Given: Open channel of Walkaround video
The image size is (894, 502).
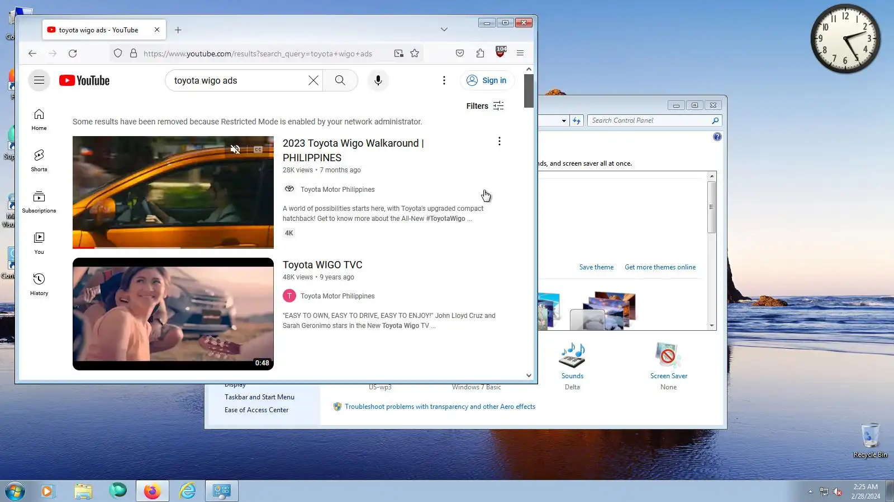Looking at the screenshot, I should (337, 190).
